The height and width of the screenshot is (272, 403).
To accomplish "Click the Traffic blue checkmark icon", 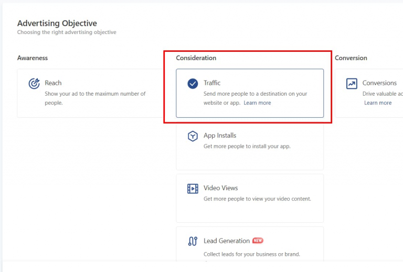I will (193, 84).
